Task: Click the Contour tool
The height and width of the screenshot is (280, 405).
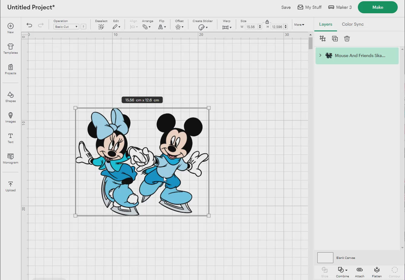Action: (394, 272)
